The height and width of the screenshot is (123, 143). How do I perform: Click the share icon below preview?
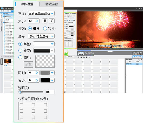[x=89, y=57]
